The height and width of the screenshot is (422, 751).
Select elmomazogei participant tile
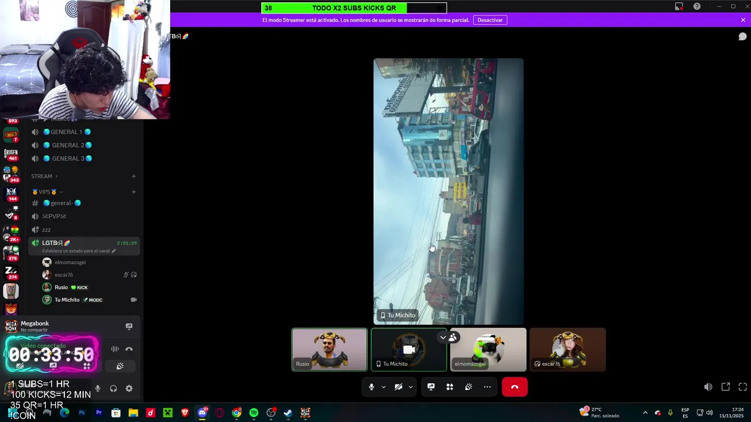(x=488, y=349)
